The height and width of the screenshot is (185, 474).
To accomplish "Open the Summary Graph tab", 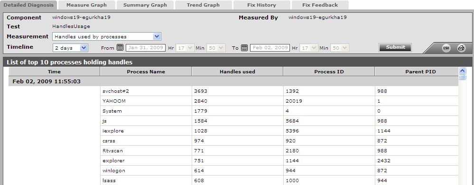I will click(x=145, y=5).
